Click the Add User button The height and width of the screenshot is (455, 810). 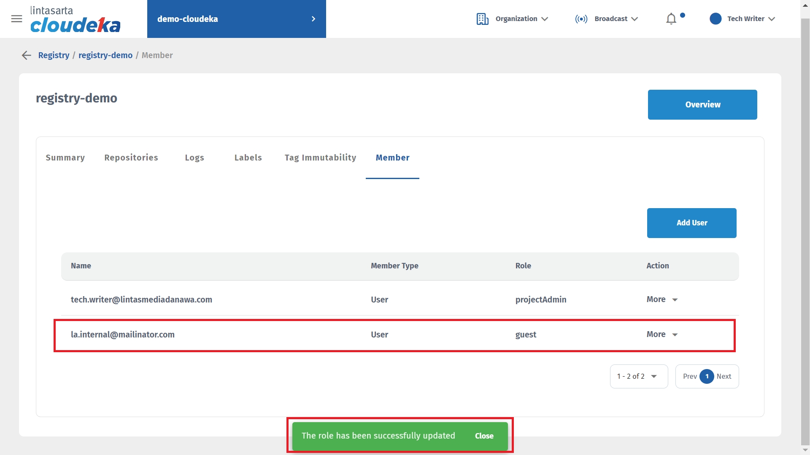[691, 223]
